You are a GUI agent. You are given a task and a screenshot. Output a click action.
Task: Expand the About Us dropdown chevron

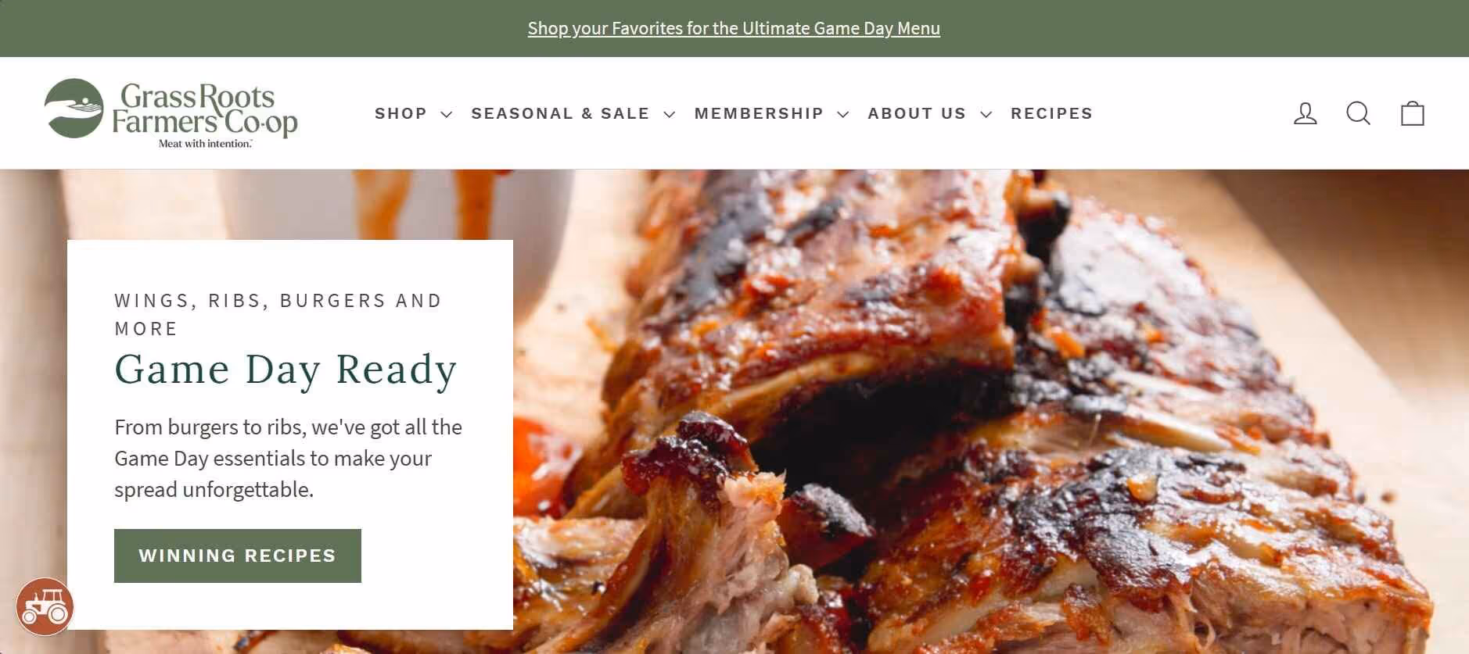pyautogui.click(x=986, y=114)
